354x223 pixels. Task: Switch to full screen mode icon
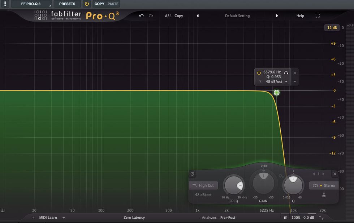(318, 15)
